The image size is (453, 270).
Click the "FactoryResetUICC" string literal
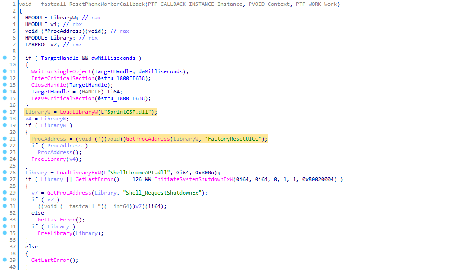click(x=233, y=139)
